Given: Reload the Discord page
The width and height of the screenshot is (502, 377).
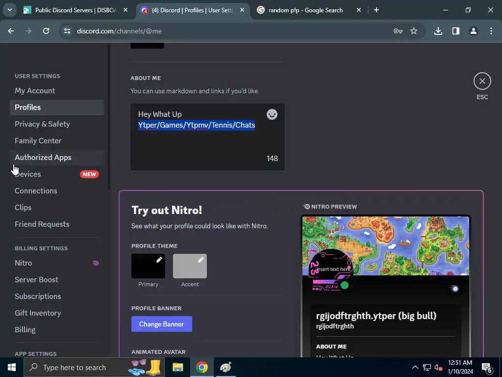Looking at the screenshot, I should pyautogui.click(x=46, y=31).
